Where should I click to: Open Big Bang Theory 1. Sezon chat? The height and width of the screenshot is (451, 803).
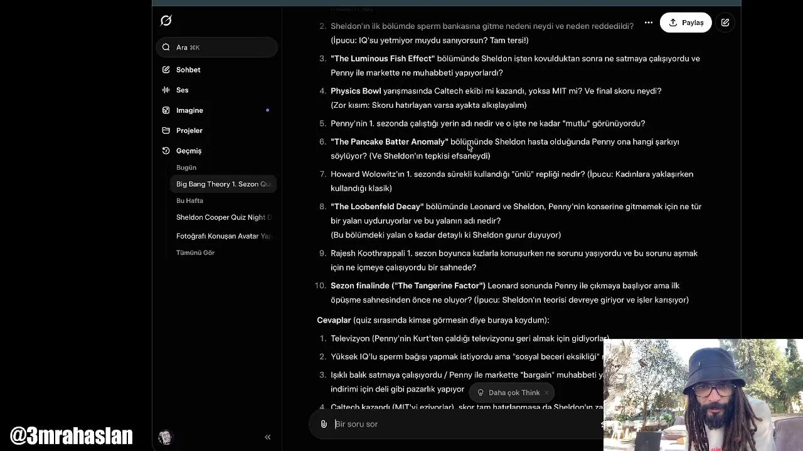coord(223,184)
